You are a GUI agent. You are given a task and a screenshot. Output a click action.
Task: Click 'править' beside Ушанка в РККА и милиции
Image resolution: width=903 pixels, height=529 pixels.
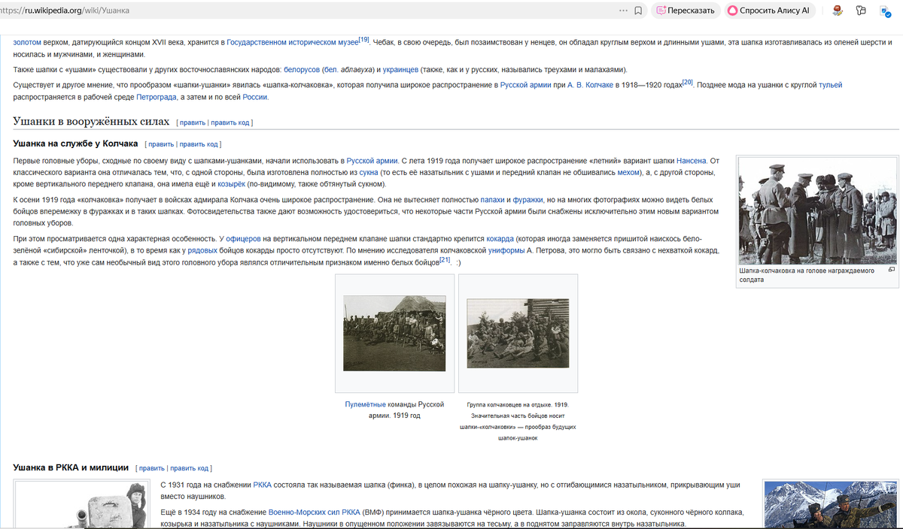tap(151, 468)
